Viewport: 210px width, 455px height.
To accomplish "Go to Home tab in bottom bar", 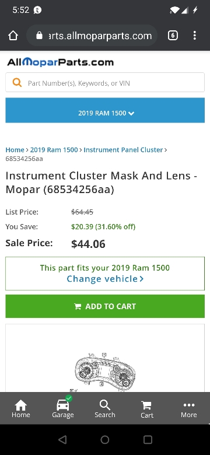I will pos(21,409).
